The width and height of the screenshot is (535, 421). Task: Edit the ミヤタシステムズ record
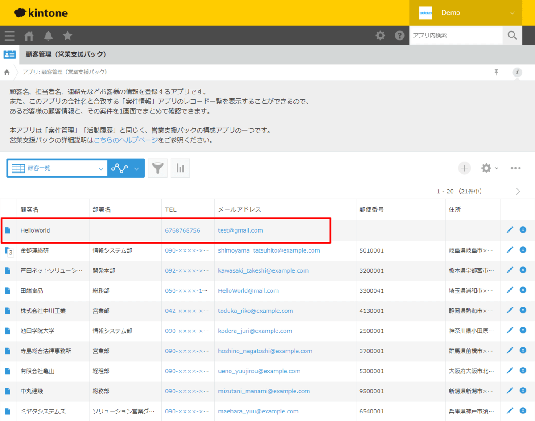(510, 411)
